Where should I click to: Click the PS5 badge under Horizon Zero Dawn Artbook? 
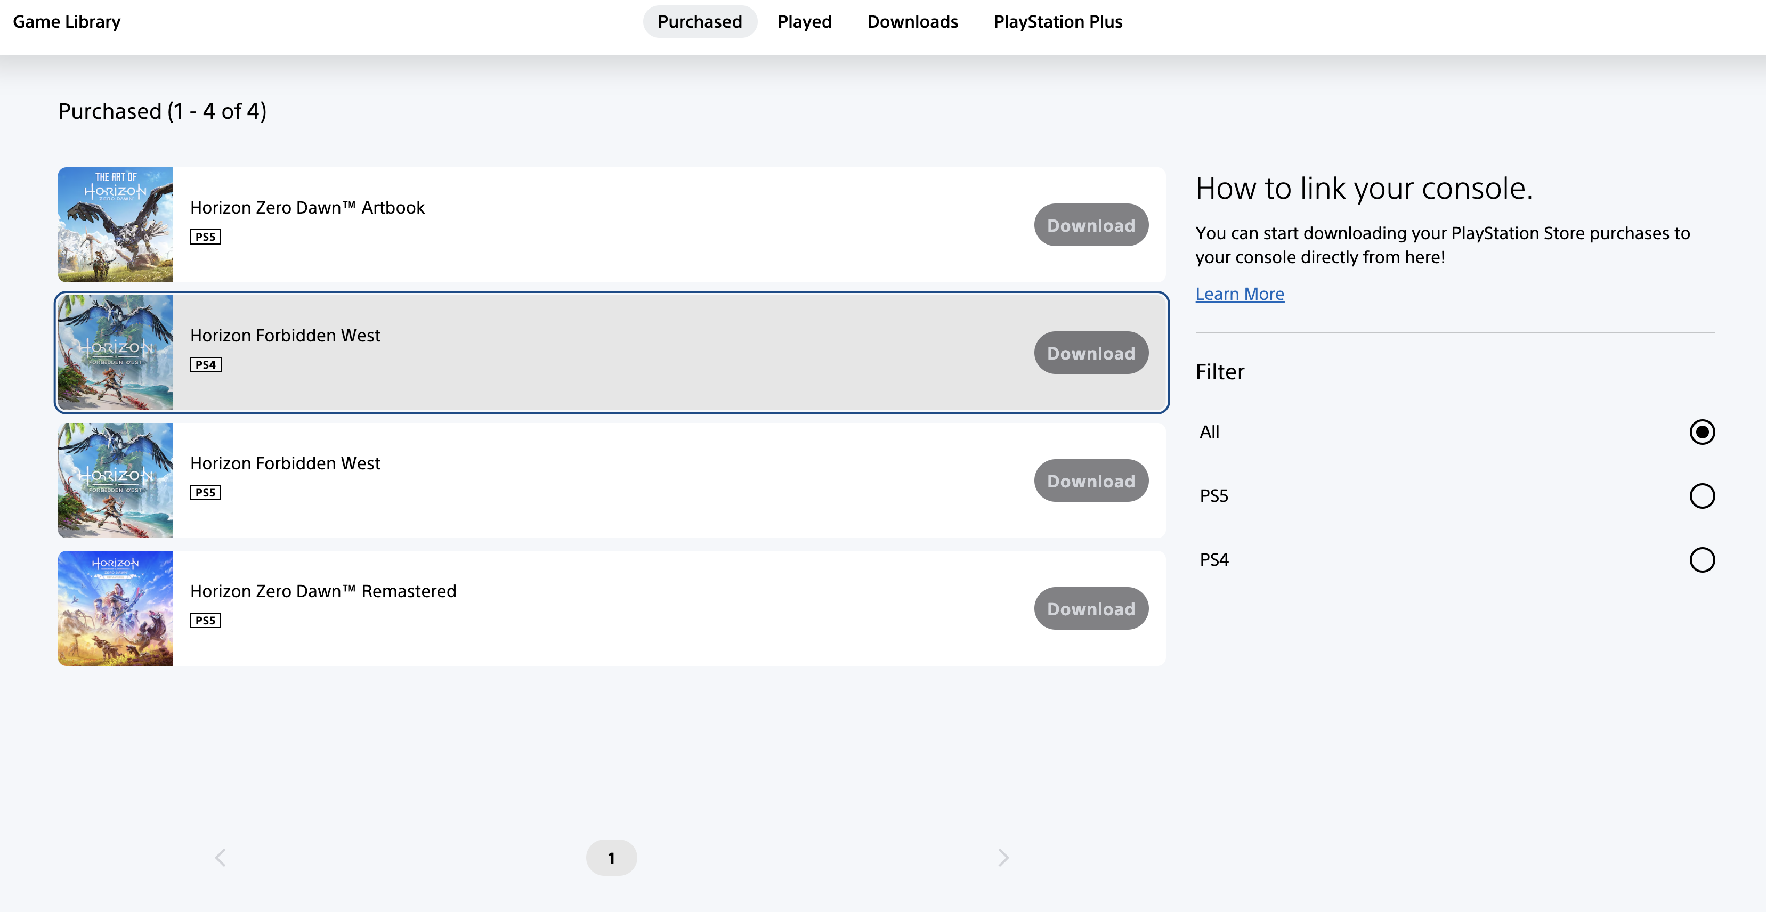coord(206,237)
